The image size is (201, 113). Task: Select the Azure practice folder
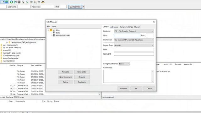tap(9, 61)
